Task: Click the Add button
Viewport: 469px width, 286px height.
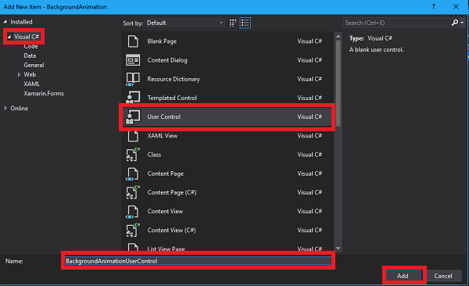Action: [x=403, y=276]
